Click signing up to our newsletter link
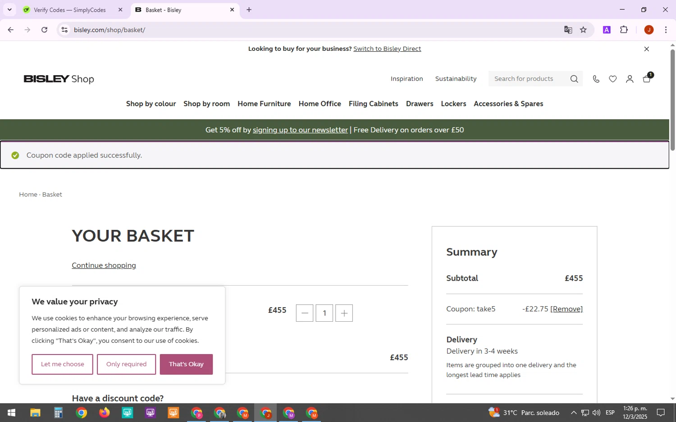This screenshot has height=422, width=676. [300, 130]
